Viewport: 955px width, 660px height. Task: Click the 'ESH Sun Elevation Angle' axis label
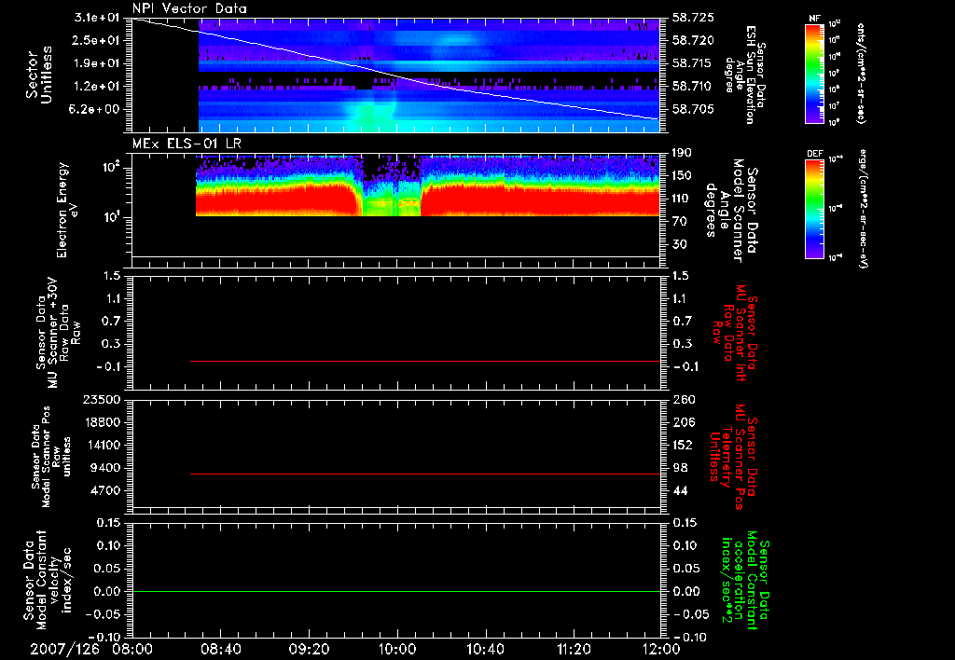(745, 75)
